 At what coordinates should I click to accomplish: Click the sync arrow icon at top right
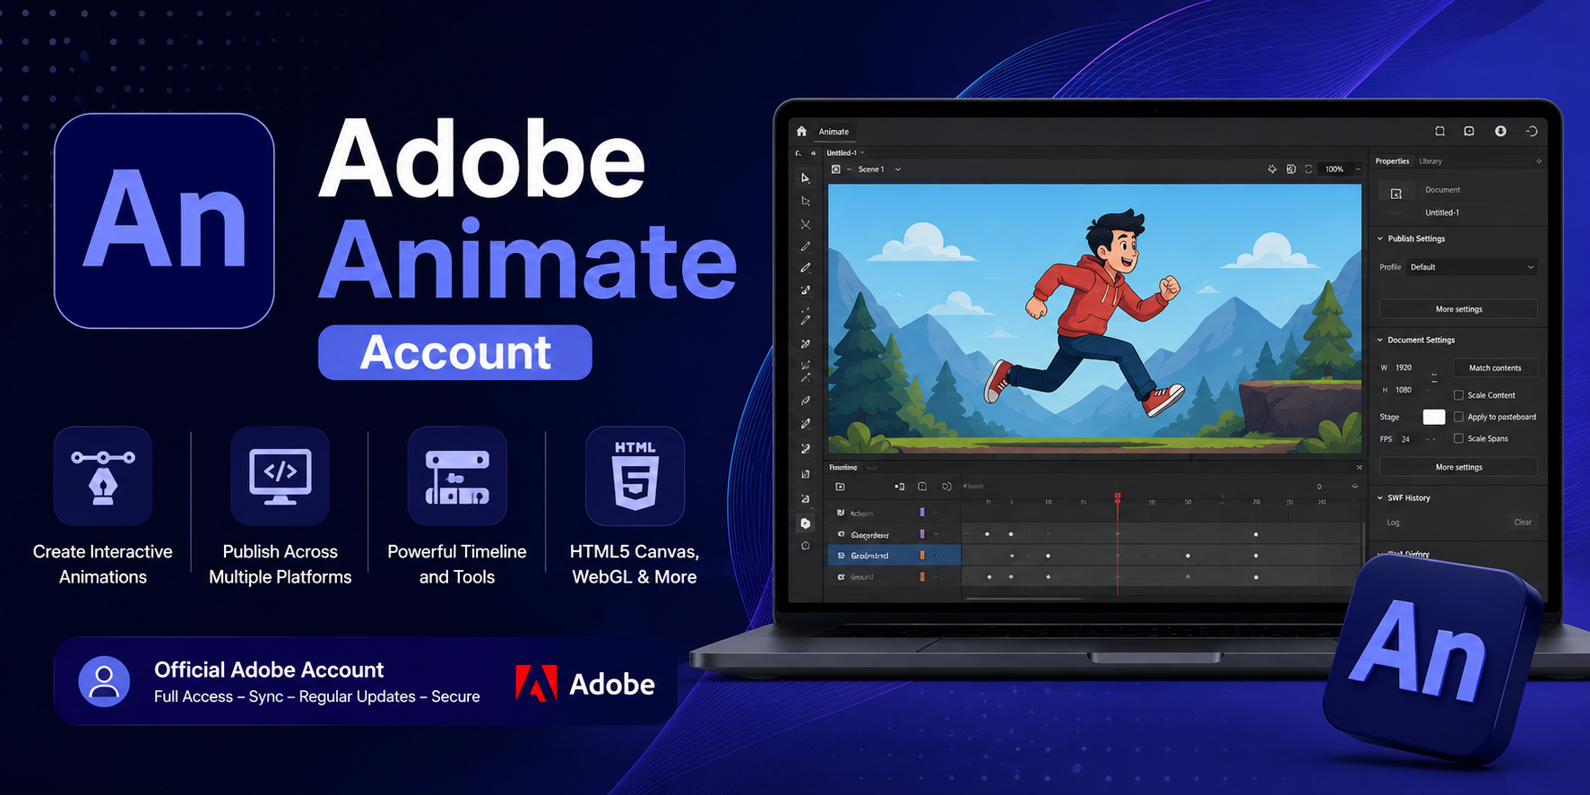pyautogui.click(x=1532, y=131)
